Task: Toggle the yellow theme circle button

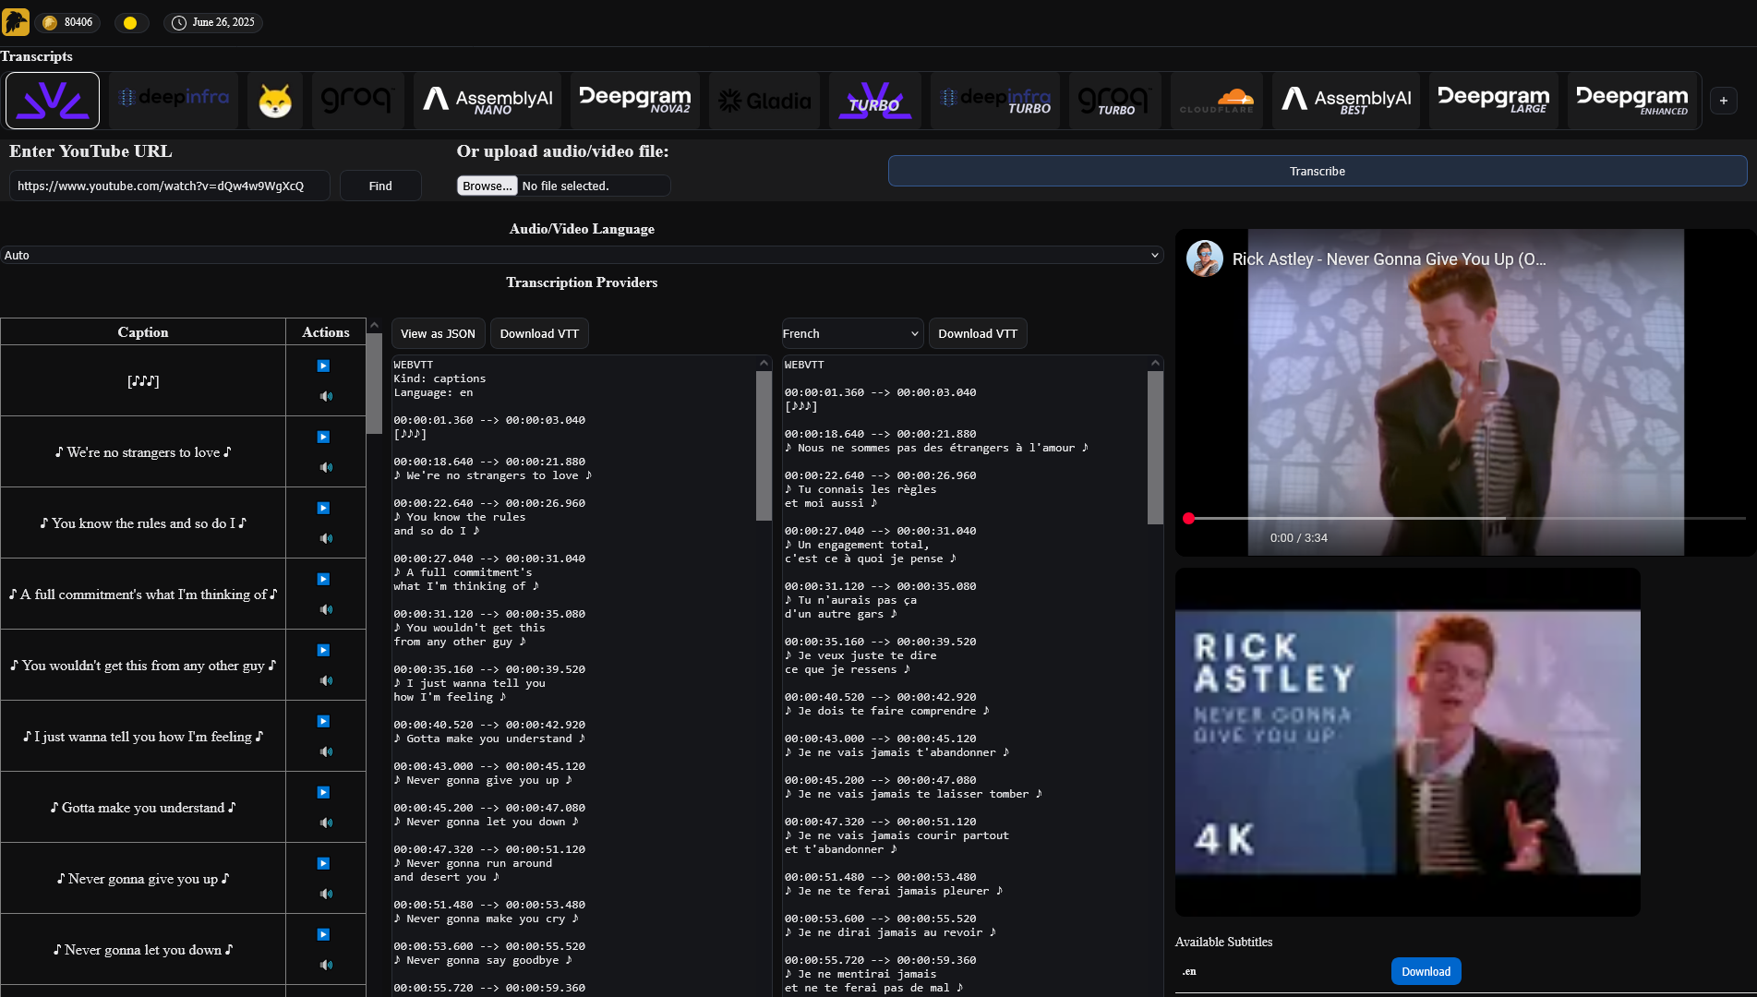Action: [130, 22]
